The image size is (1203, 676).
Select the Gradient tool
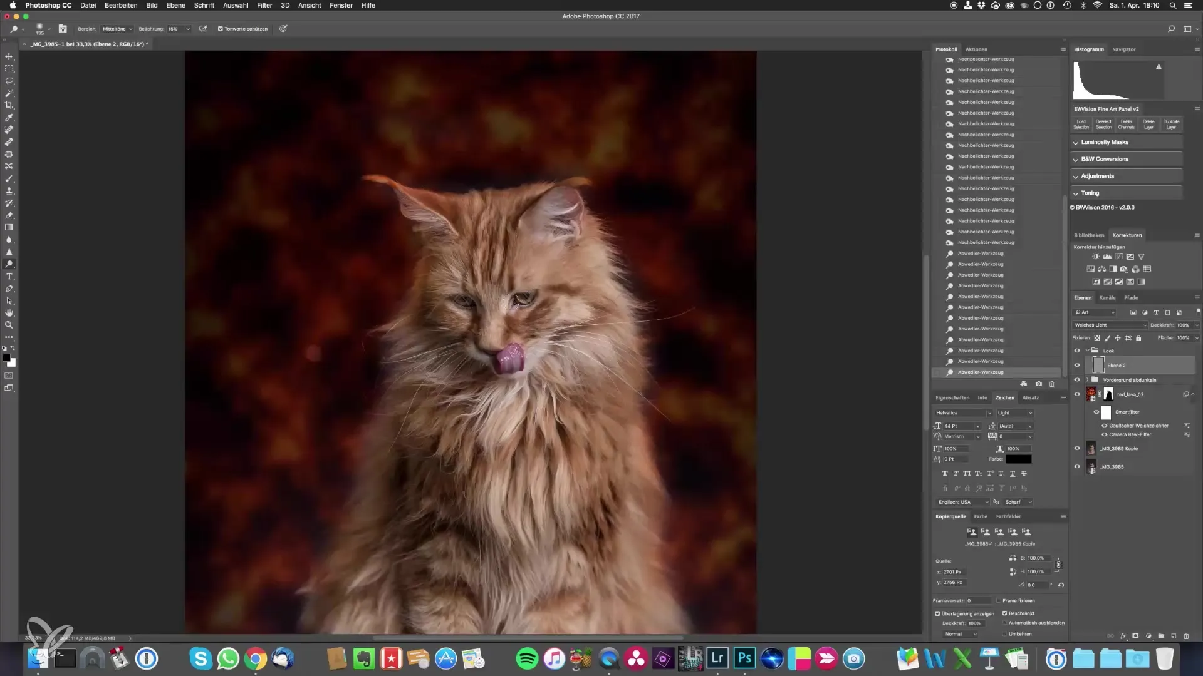(9, 228)
